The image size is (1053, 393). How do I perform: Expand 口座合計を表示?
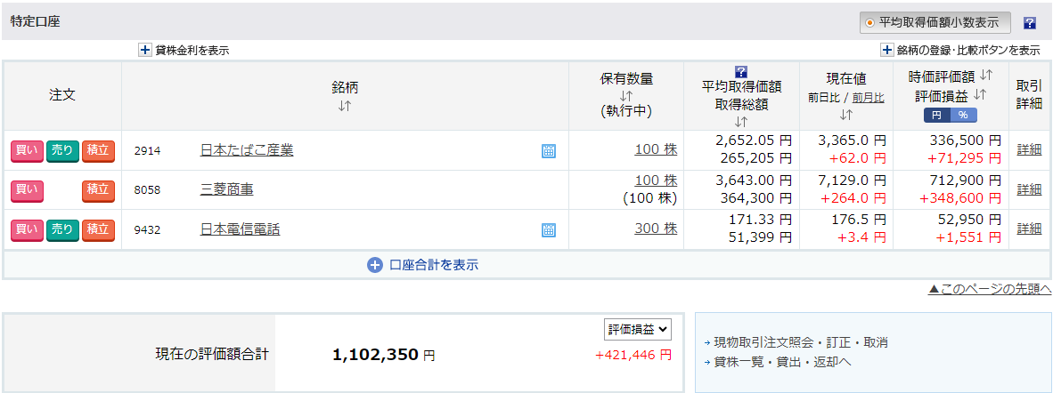(422, 265)
